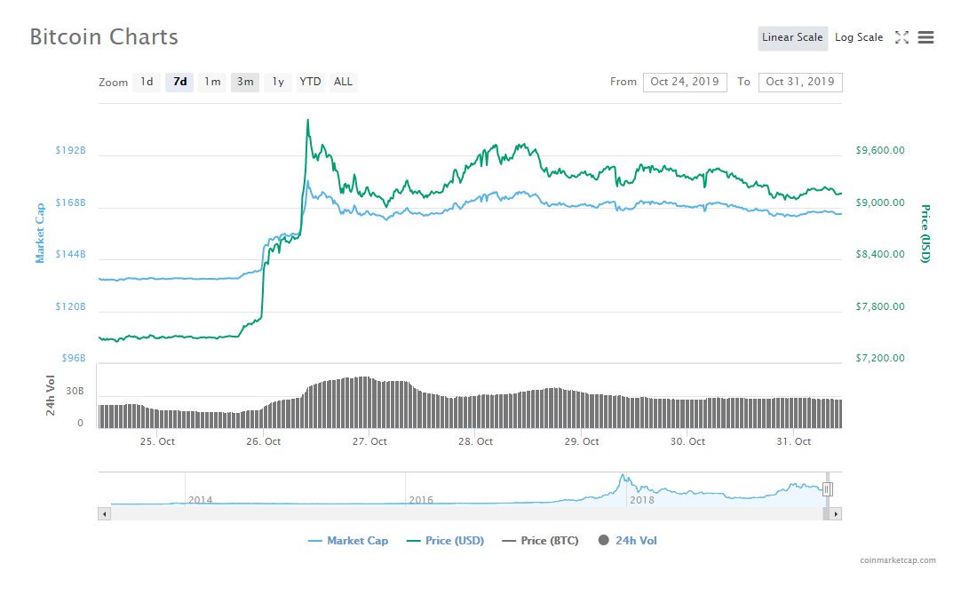Select the 3m zoom range
Image resolution: width=961 pixels, height=595 pixels.
coord(245,82)
